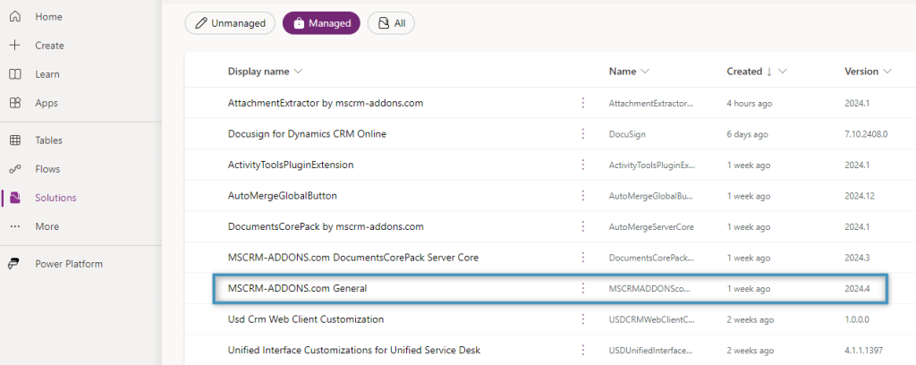Open more options for MSCRM-ADDONS.com General row

(582, 288)
